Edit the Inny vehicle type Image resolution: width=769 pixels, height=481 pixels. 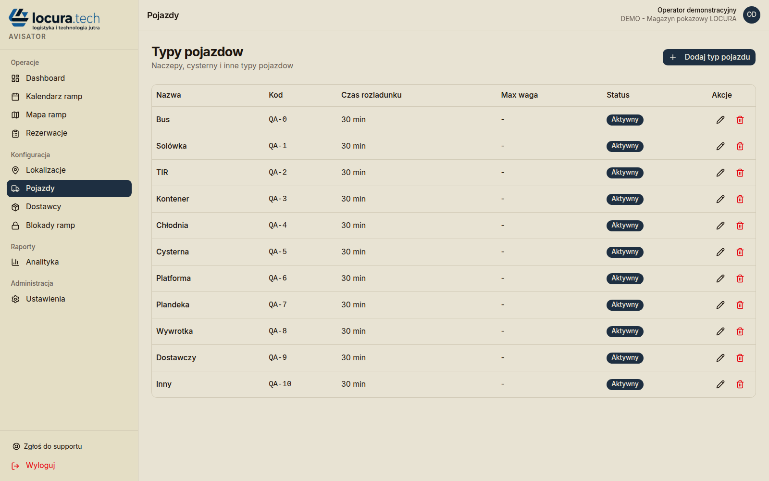click(720, 384)
